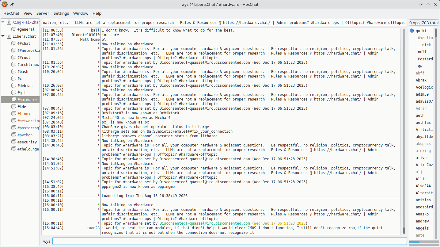
Task: Click the ##rust channel icon
Action: coord(14,57)
